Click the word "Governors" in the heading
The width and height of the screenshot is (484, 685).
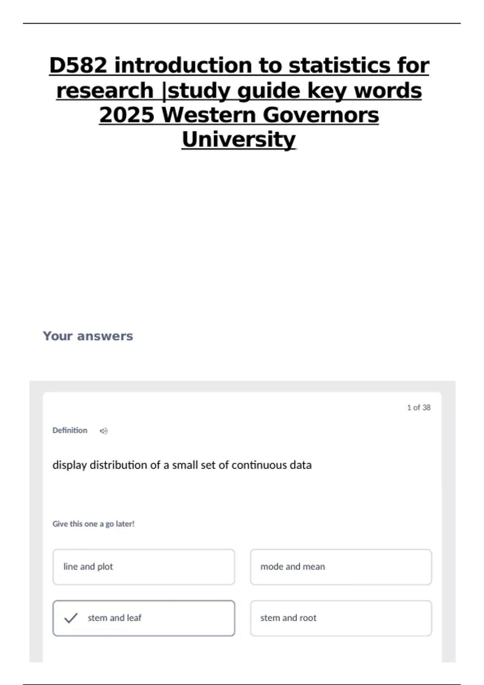321,115
